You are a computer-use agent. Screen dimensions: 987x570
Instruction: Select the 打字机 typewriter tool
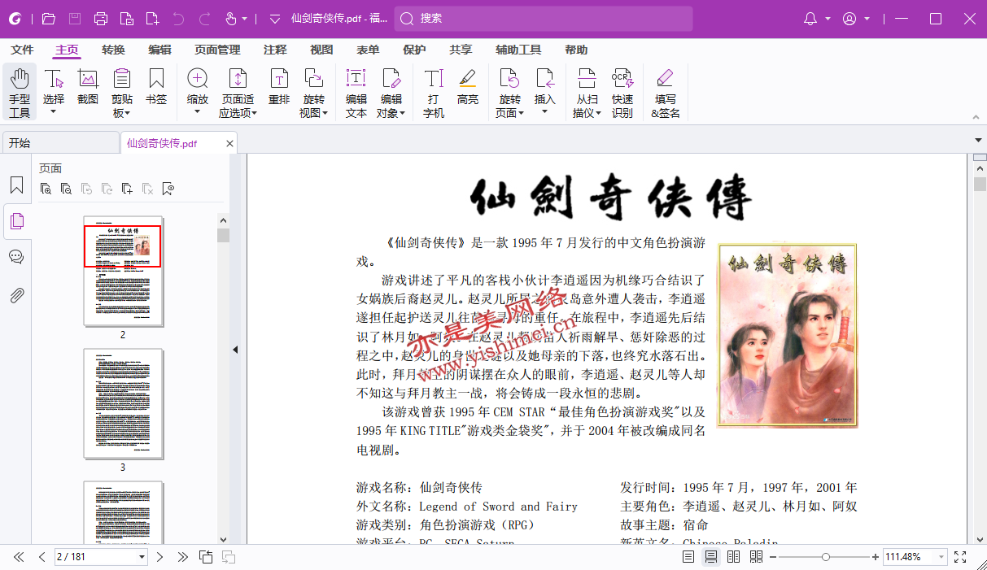coord(434,93)
